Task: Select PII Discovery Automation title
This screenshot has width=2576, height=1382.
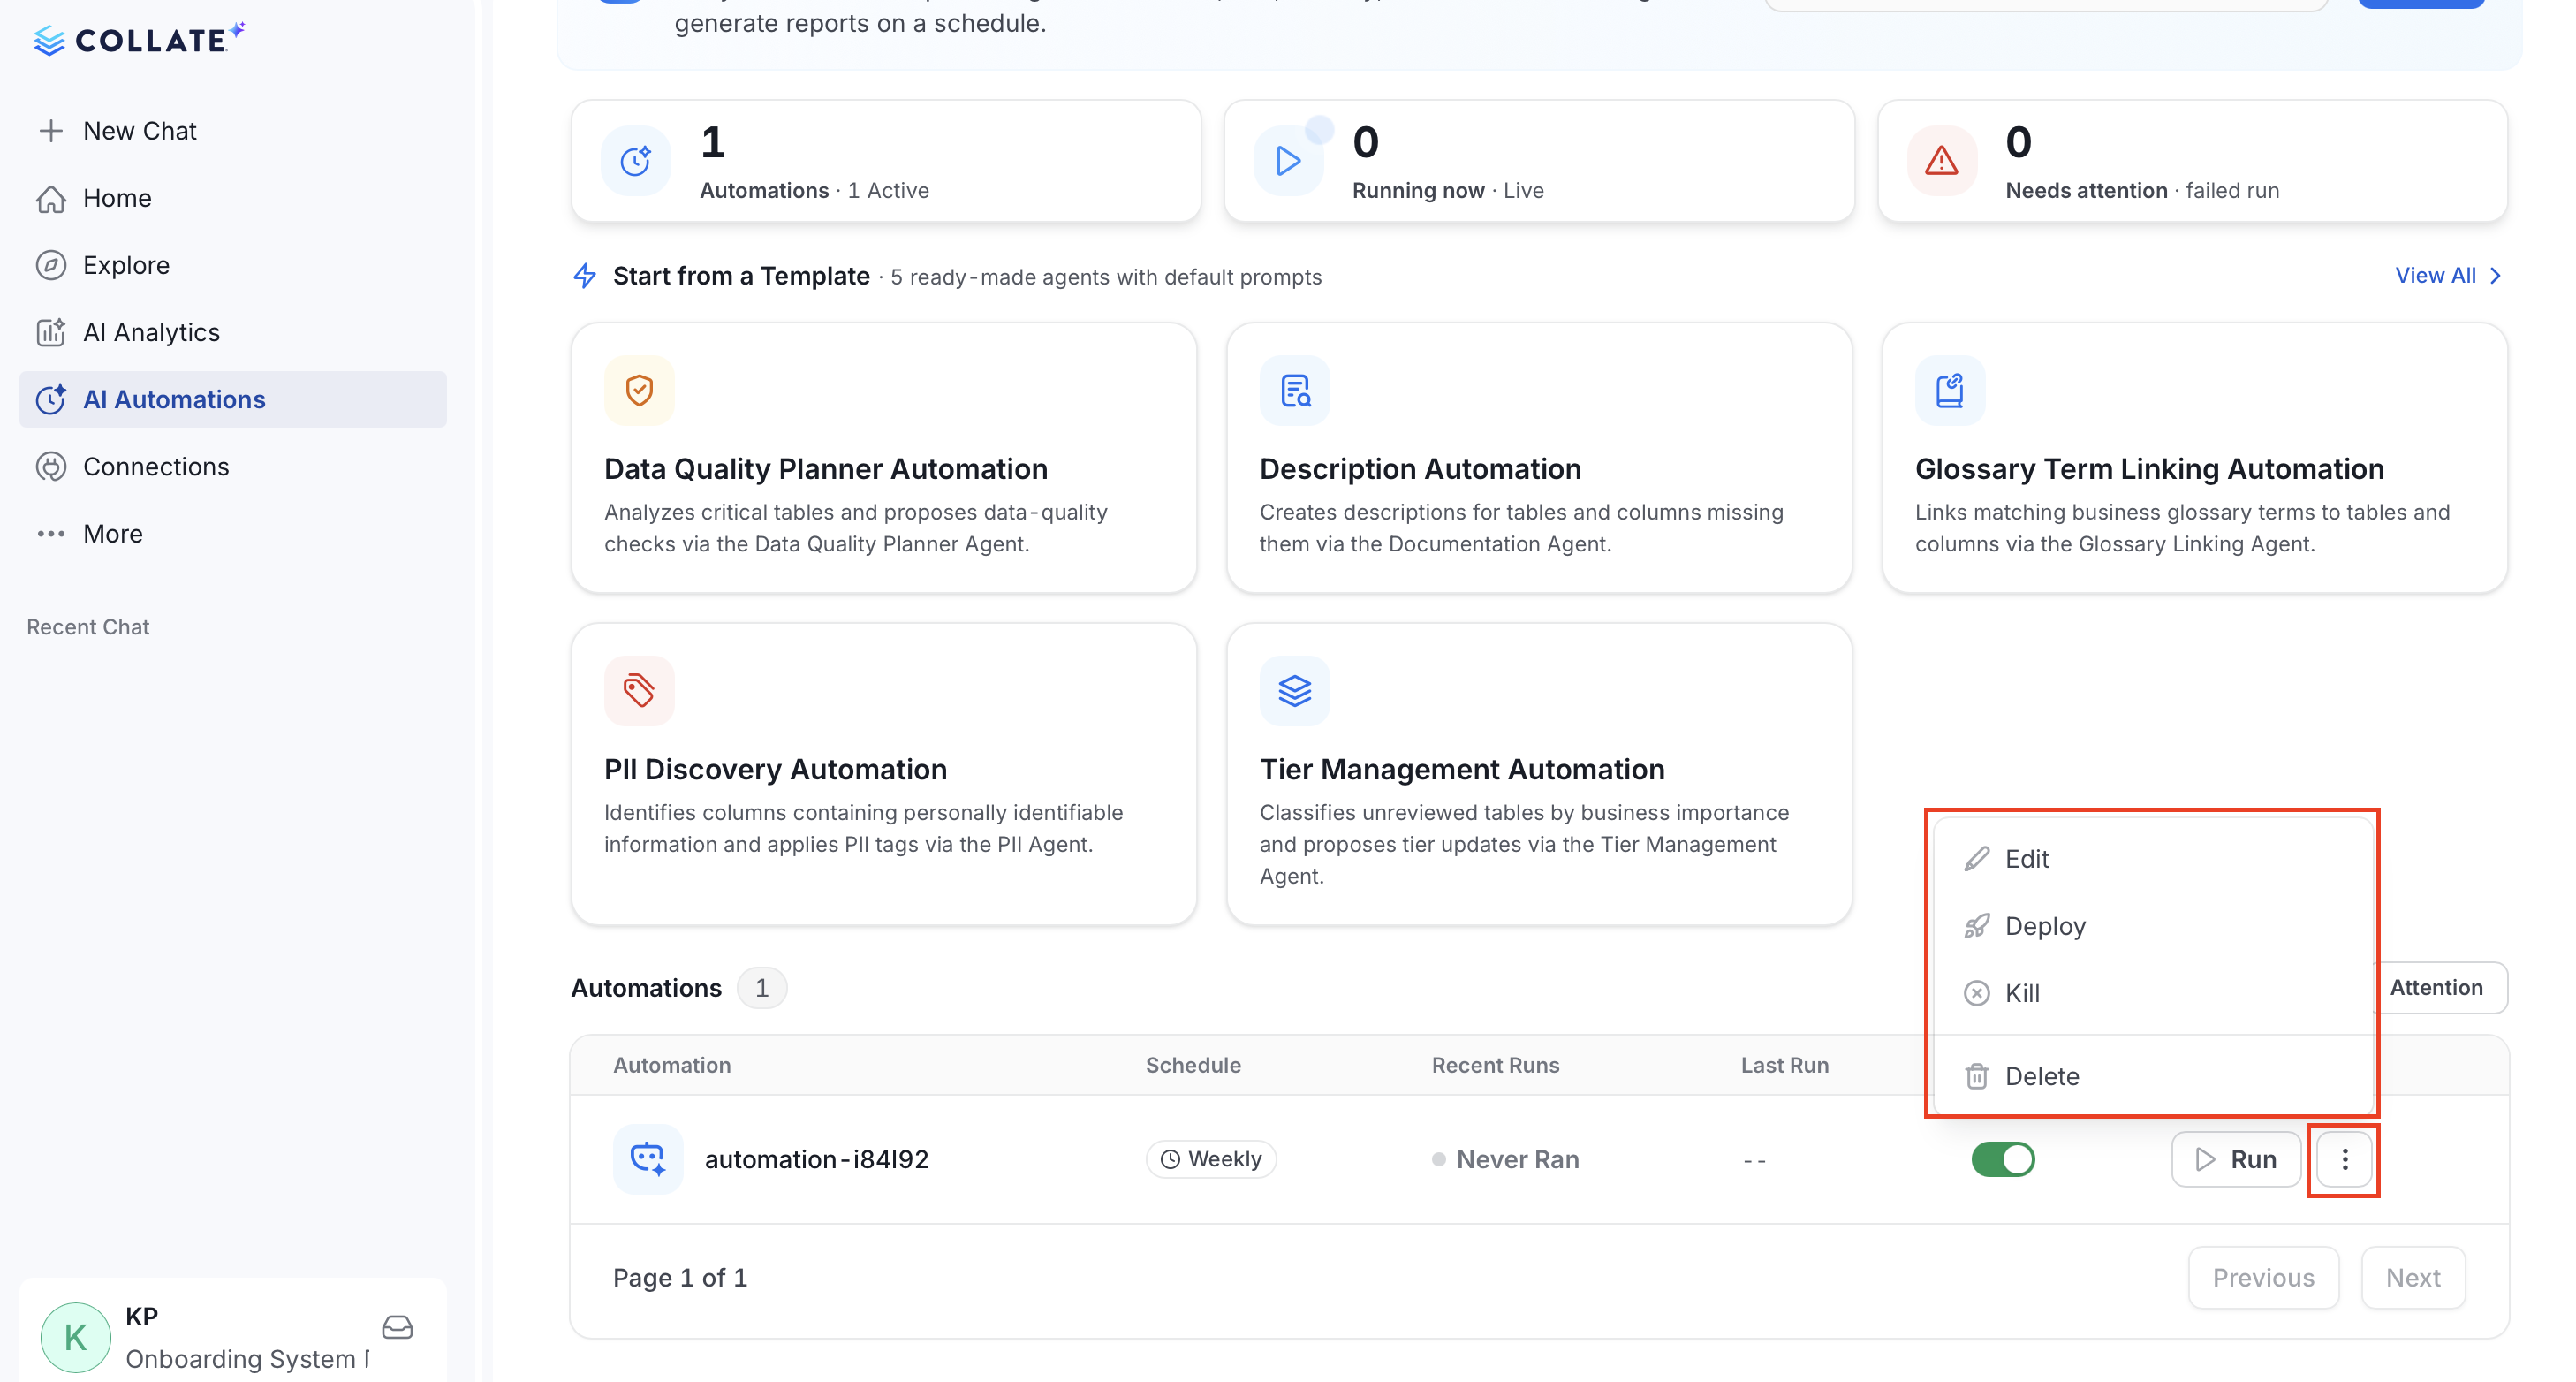Action: pos(775,769)
